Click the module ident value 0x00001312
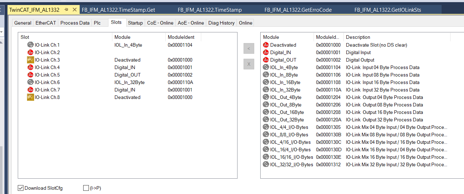The image size is (464, 194). (x=328, y=164)
